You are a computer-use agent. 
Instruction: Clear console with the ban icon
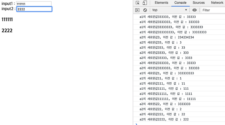pos(145,10)
